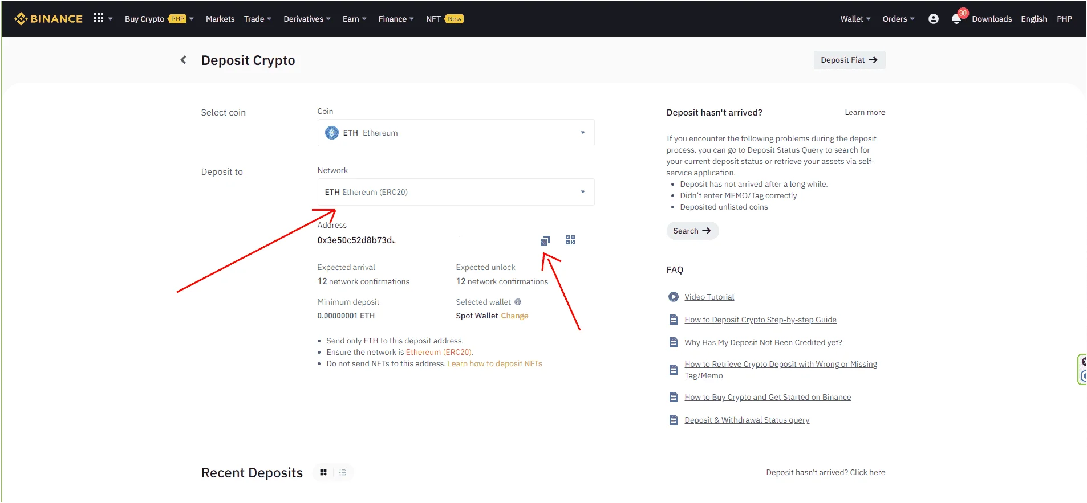Switch Recent Deposits to grid view
The width and height of the screenshot is (1087, 503).
[323, 472]
